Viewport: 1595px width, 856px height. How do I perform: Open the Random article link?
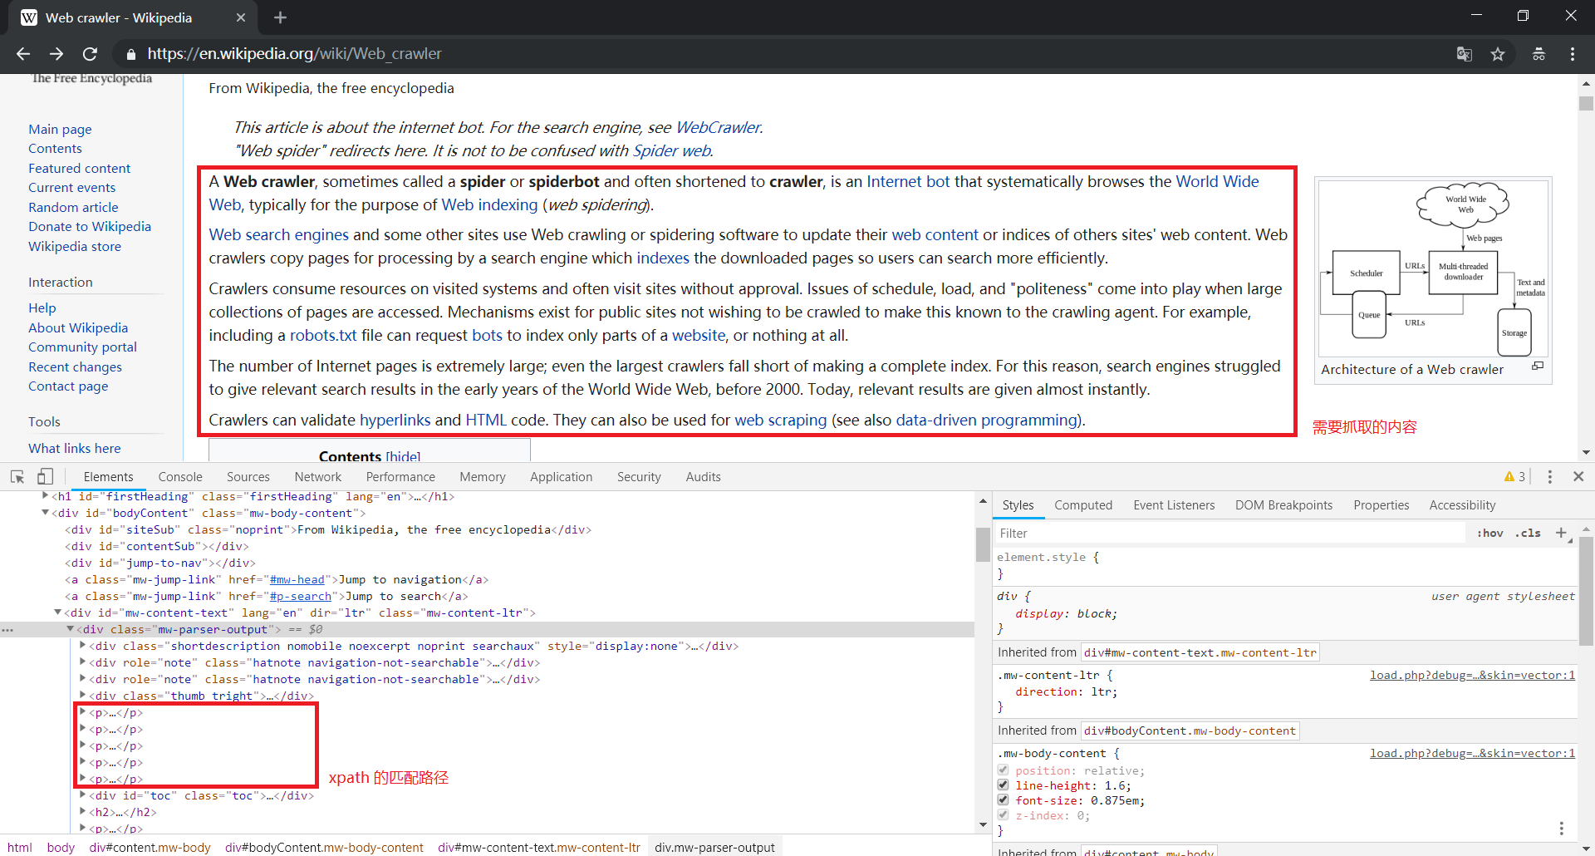tap(73, 208)
